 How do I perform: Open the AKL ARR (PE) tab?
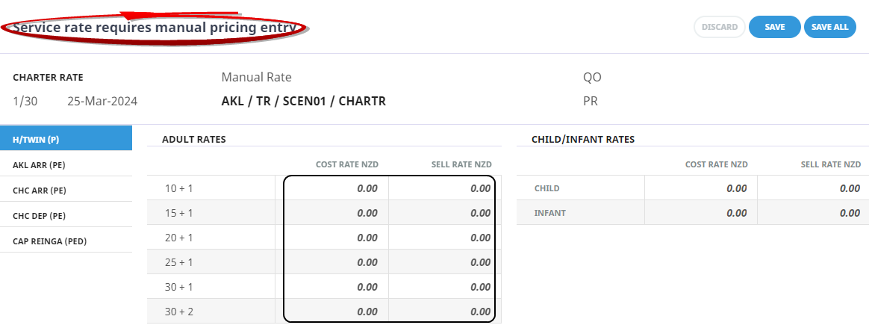(x=66, y=164)
